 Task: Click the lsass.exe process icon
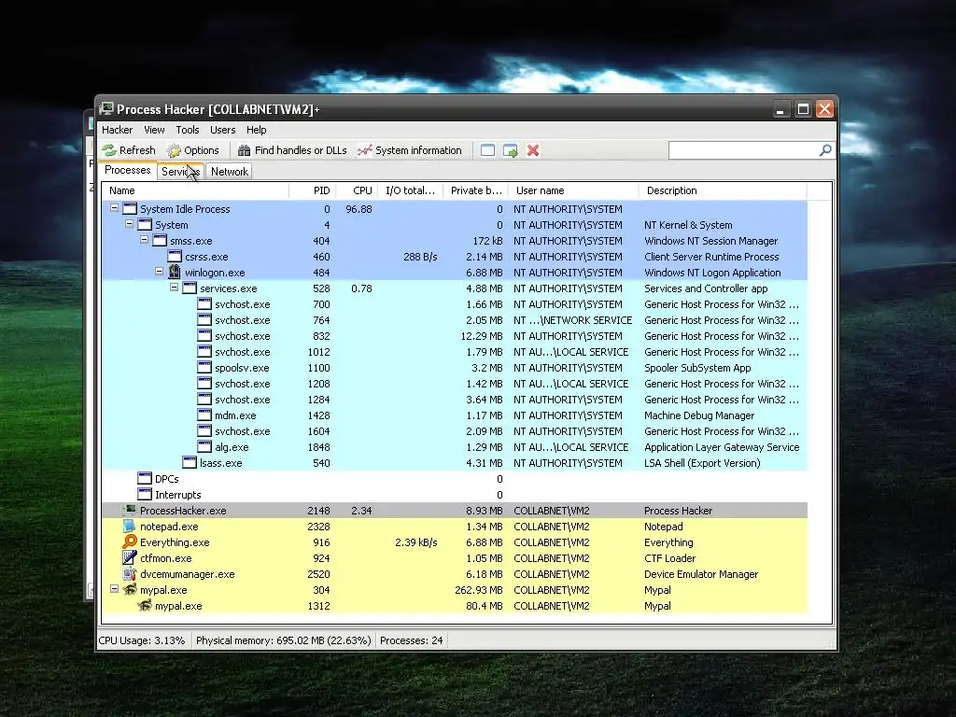[190, 462]
